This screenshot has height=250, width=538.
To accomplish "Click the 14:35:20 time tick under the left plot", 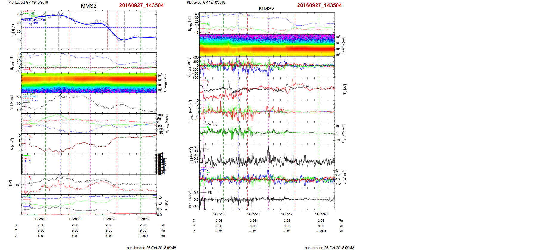I will [x=75, y=219].
